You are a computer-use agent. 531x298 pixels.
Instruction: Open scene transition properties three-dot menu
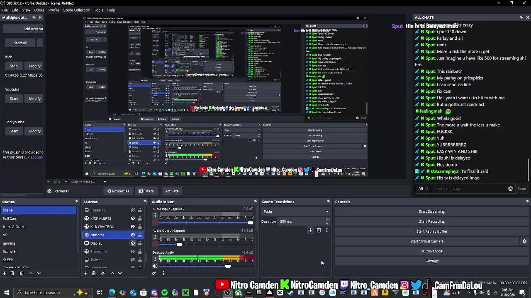click(327, 230)
